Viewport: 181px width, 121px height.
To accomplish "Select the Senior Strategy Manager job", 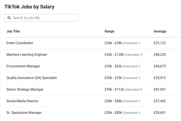I will (25, 89).
